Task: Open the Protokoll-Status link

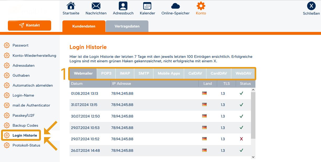Action: point(26,145)
